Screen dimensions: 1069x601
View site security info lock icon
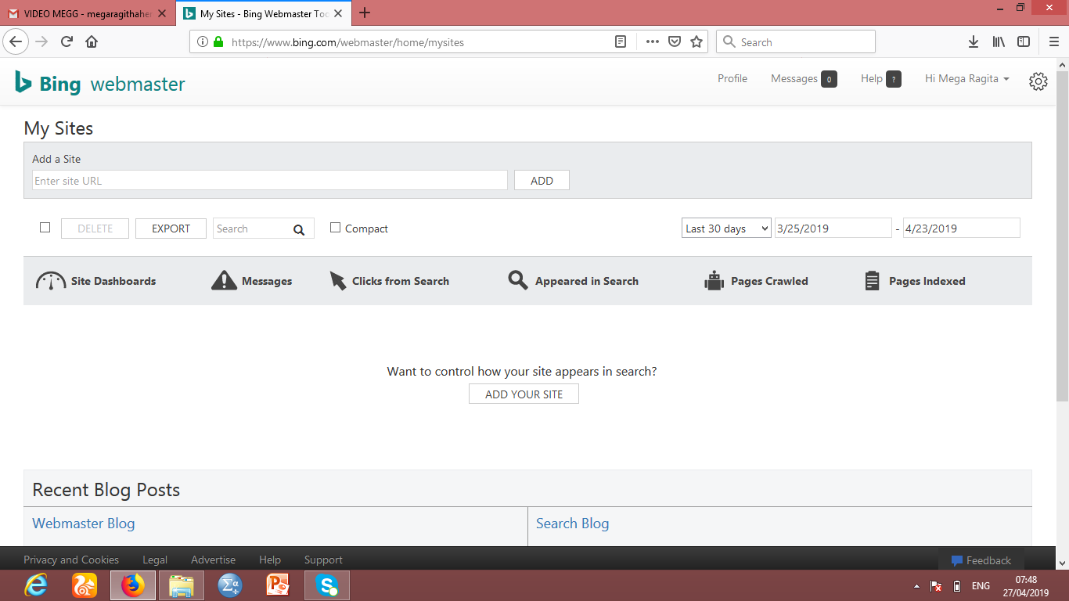(x=218, y=42)
